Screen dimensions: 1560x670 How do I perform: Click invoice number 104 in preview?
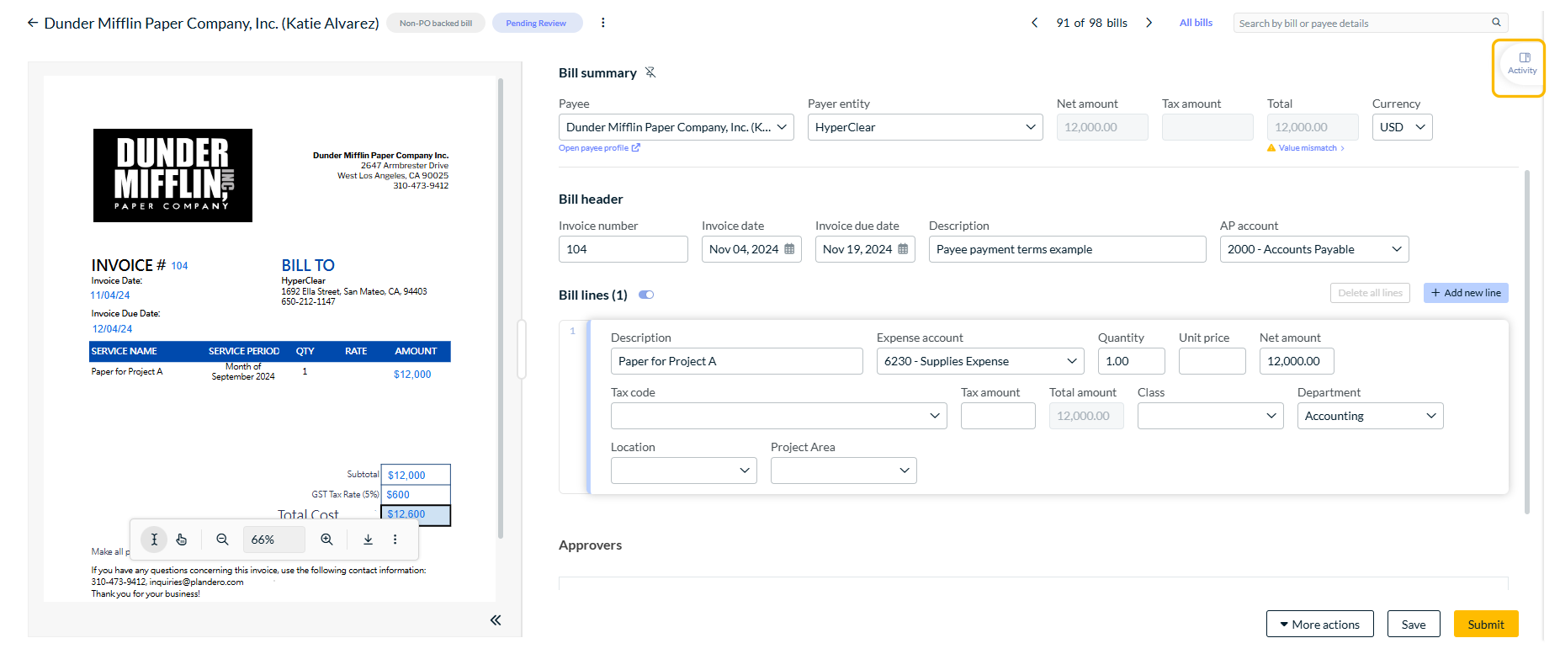coord(179,266)
